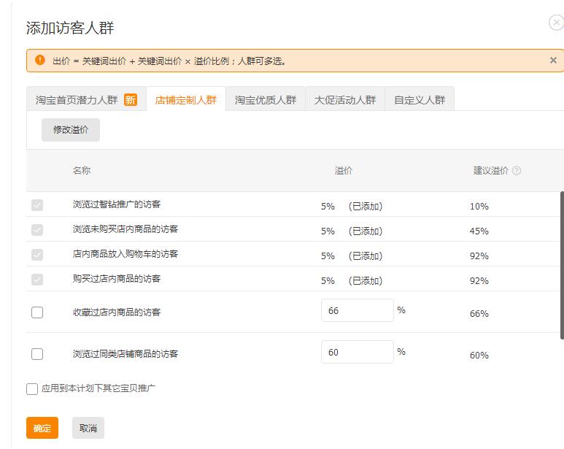564x449 pixels.
Task: Click suggested premium value 10%
Action: click(479, 207)
